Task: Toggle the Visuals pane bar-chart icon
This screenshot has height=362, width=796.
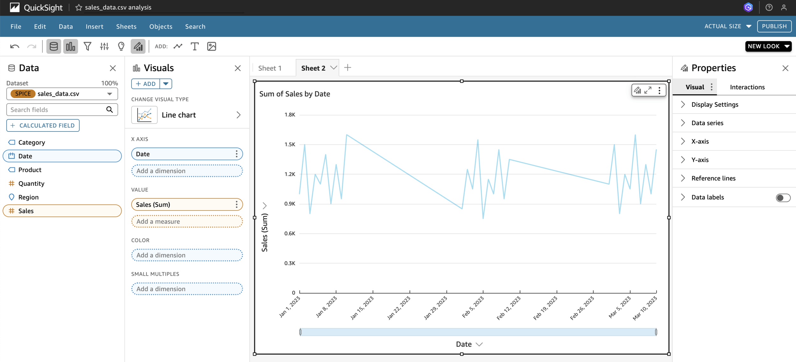Action: (x=70, y=46)
